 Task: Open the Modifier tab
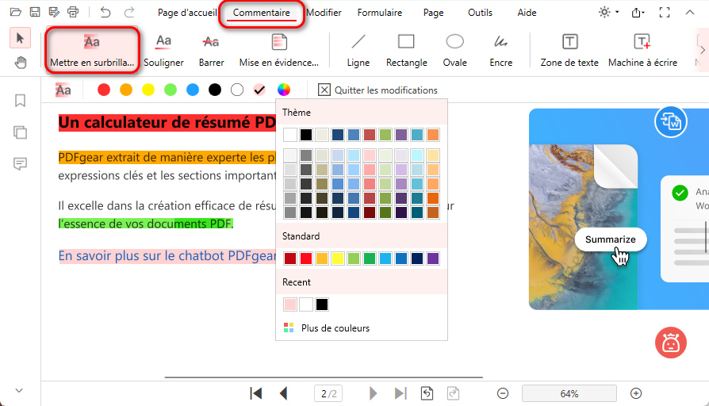pos(324,13)
